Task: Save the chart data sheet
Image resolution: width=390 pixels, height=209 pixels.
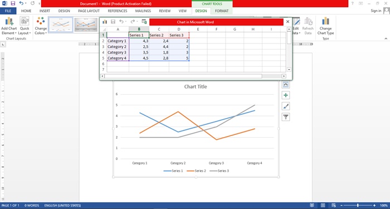Action: pyautogui.click(x=113, y=22)
